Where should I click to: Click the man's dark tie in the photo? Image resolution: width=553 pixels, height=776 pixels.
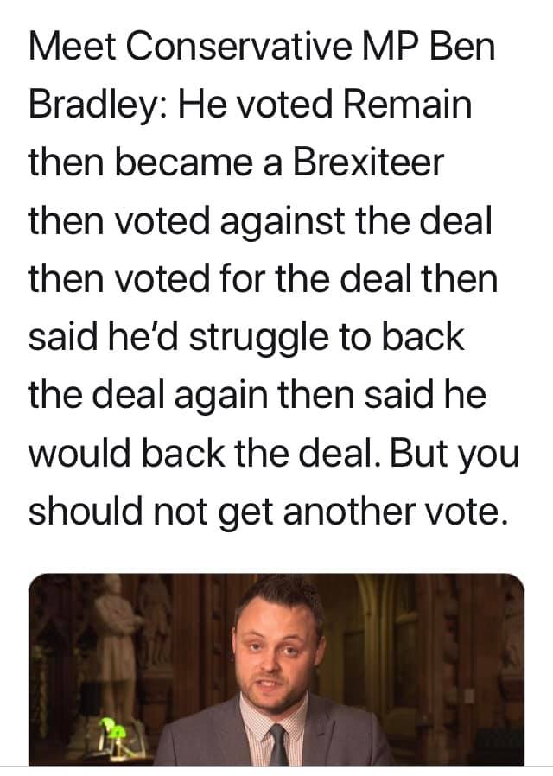click(x=278, y=745)
